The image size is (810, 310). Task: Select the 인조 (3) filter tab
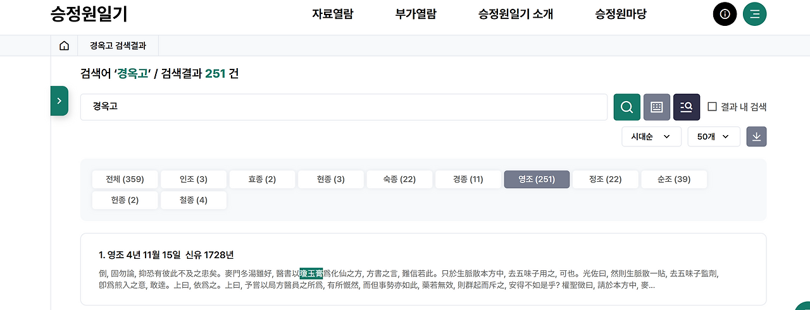pyautogui.click(x=194, y=179)
